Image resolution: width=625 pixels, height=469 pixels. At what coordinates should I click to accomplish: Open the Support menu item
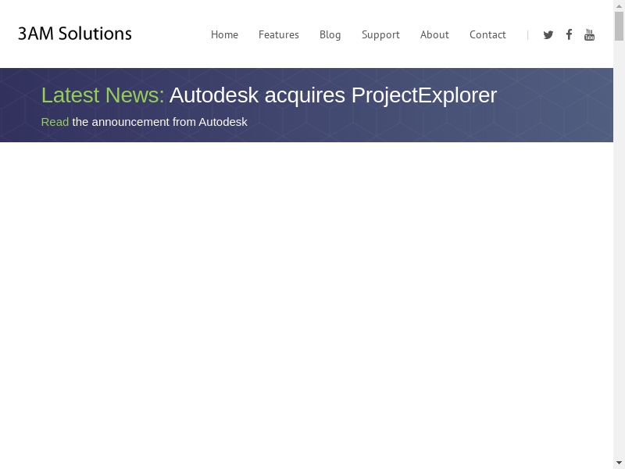(x=380, y=34)
